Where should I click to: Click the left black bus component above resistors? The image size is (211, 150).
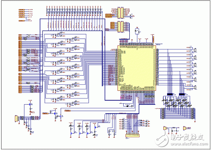[x=170, y=94]
